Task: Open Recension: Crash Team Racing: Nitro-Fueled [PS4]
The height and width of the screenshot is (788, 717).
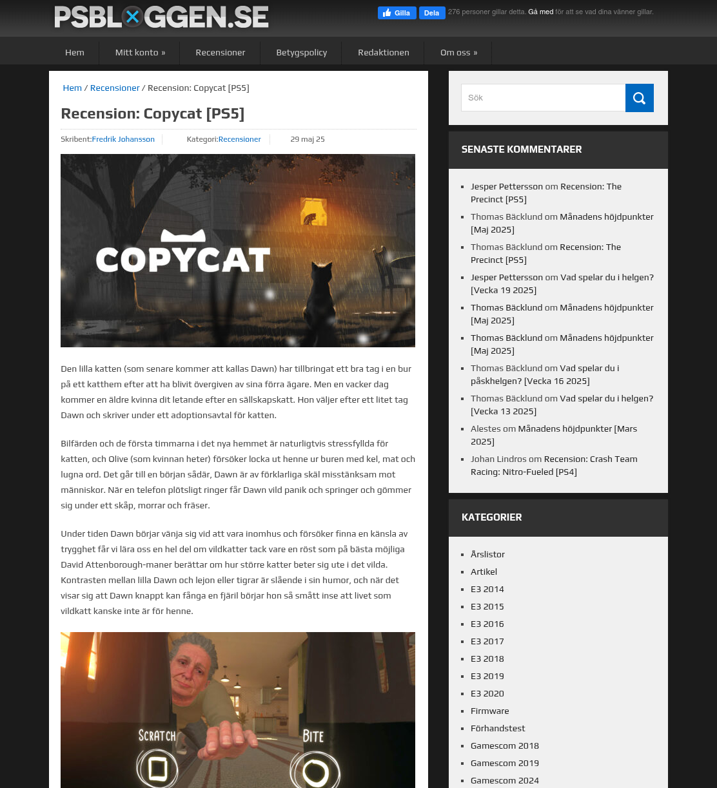Action: pos(554,465)
